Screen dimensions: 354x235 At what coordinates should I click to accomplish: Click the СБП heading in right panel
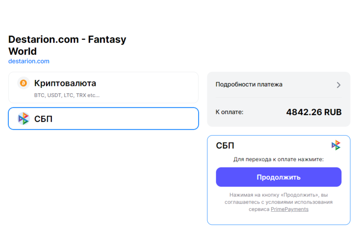tap(225, 146)
